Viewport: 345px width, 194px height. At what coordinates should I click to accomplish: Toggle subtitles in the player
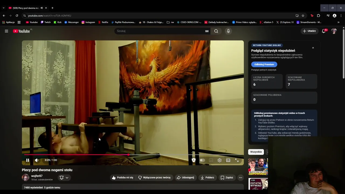211,160
